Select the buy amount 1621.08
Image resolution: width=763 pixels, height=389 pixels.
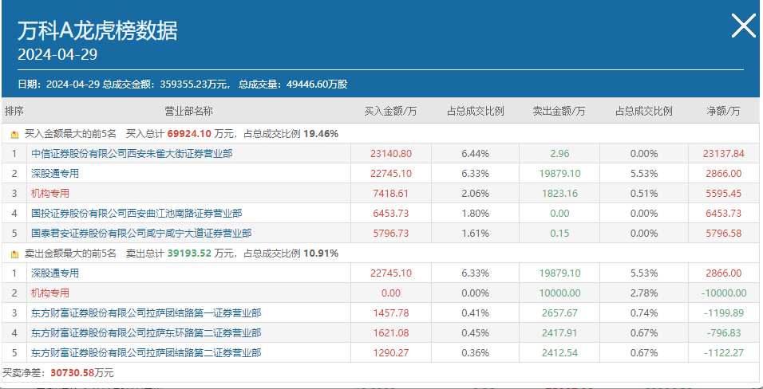click(x=391, y=333)
